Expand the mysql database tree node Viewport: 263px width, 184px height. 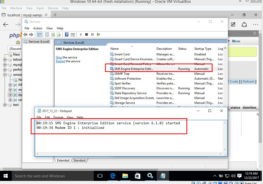pyautogui.click(x=5, y=65)
